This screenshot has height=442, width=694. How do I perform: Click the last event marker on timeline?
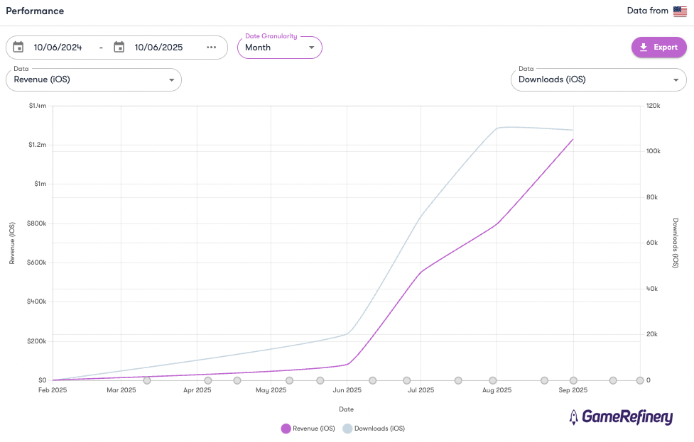640,380
